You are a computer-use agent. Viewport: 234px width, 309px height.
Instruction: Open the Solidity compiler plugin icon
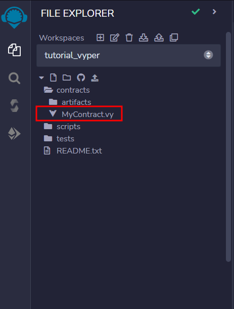[x=14, y=106]
